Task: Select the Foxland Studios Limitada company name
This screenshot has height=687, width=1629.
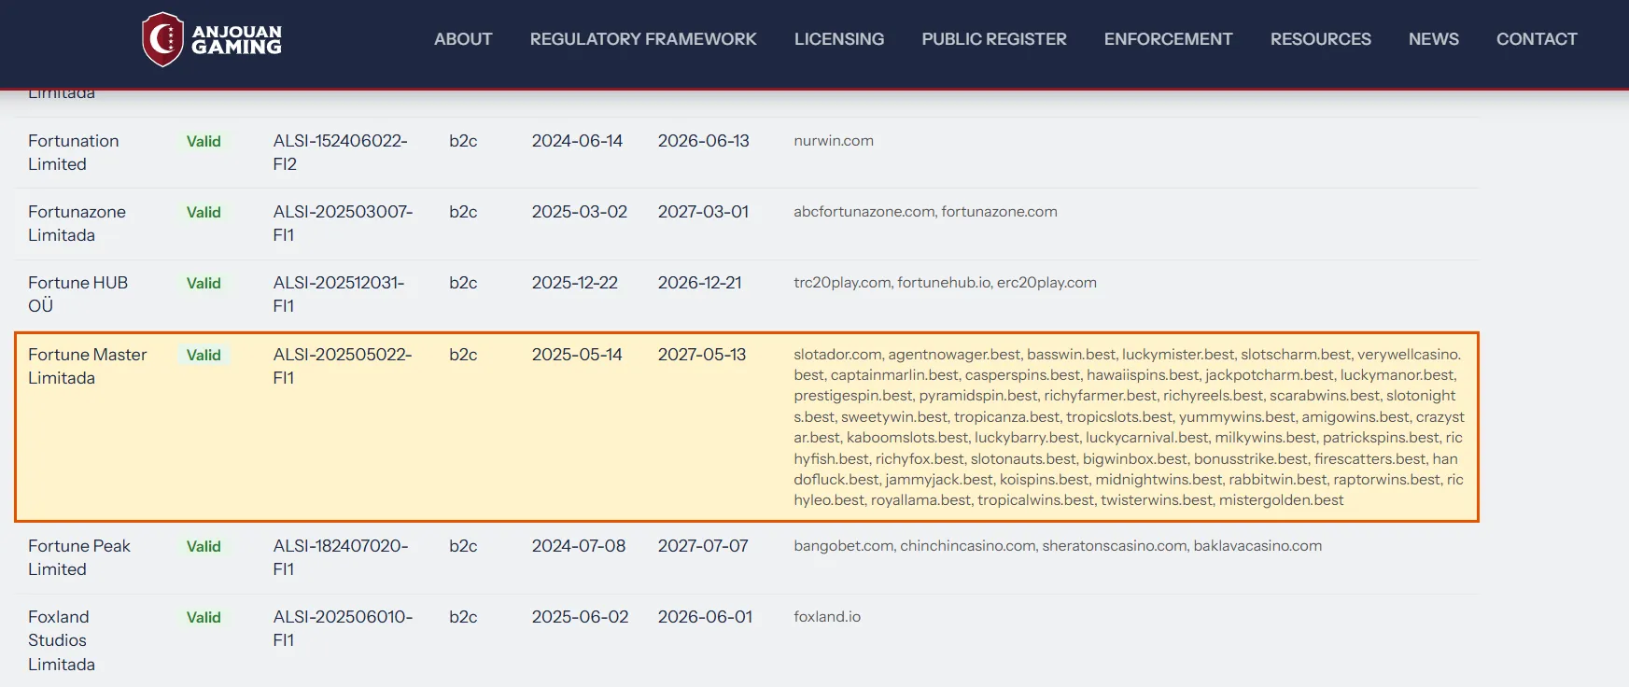Action: point(62,640)
